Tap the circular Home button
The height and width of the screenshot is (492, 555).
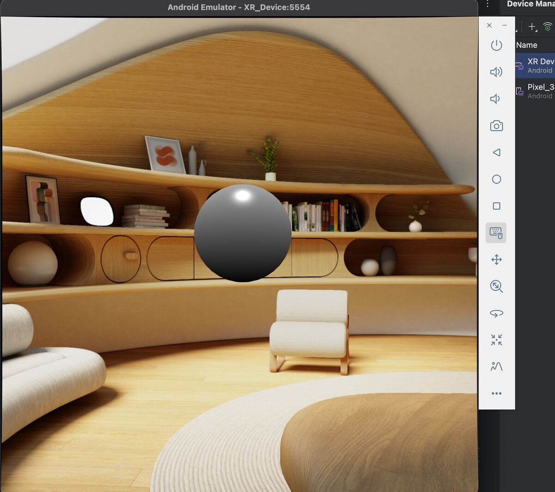coord(496,179)
